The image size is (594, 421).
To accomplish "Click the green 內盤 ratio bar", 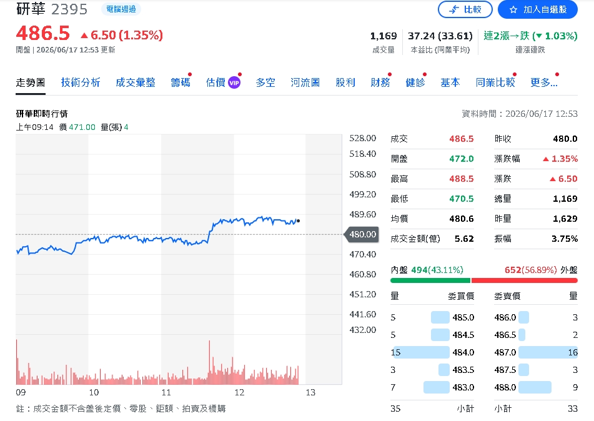I will [x=430, y=280].
